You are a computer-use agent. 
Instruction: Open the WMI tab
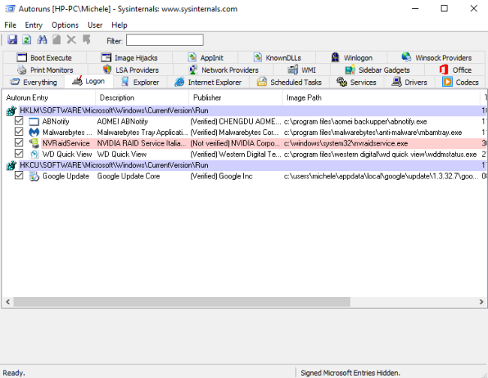302,70
